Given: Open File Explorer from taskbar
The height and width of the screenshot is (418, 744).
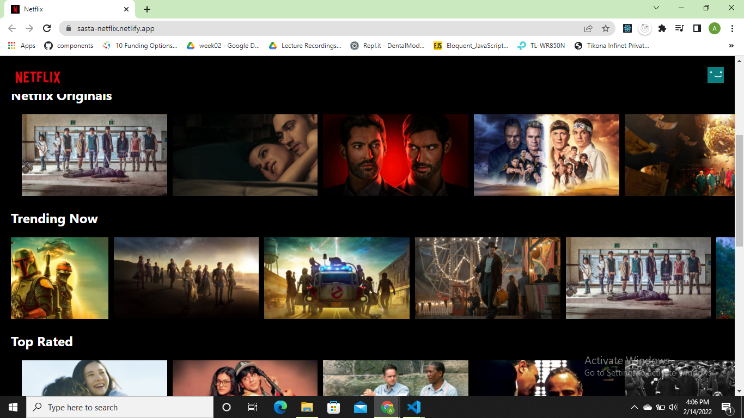Looking at the screenshot, I should tap(307, 407).
